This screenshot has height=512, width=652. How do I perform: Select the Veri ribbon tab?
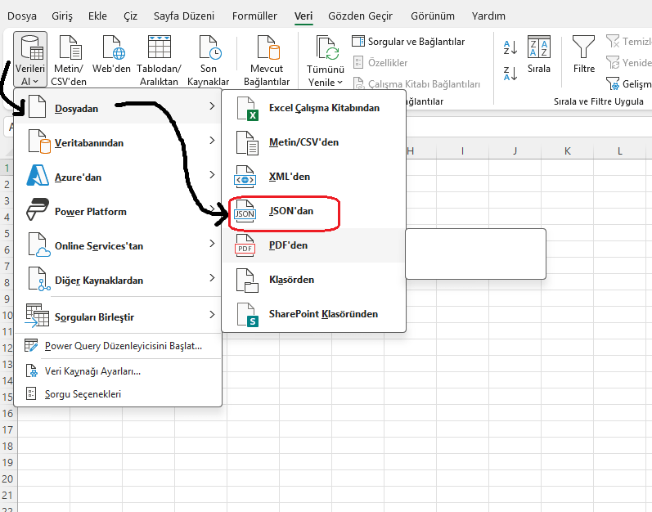pyautogui.click(x=304, y=16)
